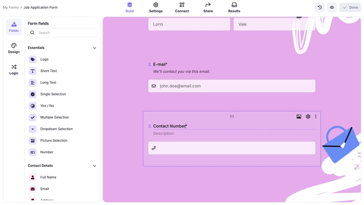Image resolution: width=364 pixels, height=205 pixels.
Task: Collapse the Essentials section
Action: pyautogui.click(x=95, y=48)
